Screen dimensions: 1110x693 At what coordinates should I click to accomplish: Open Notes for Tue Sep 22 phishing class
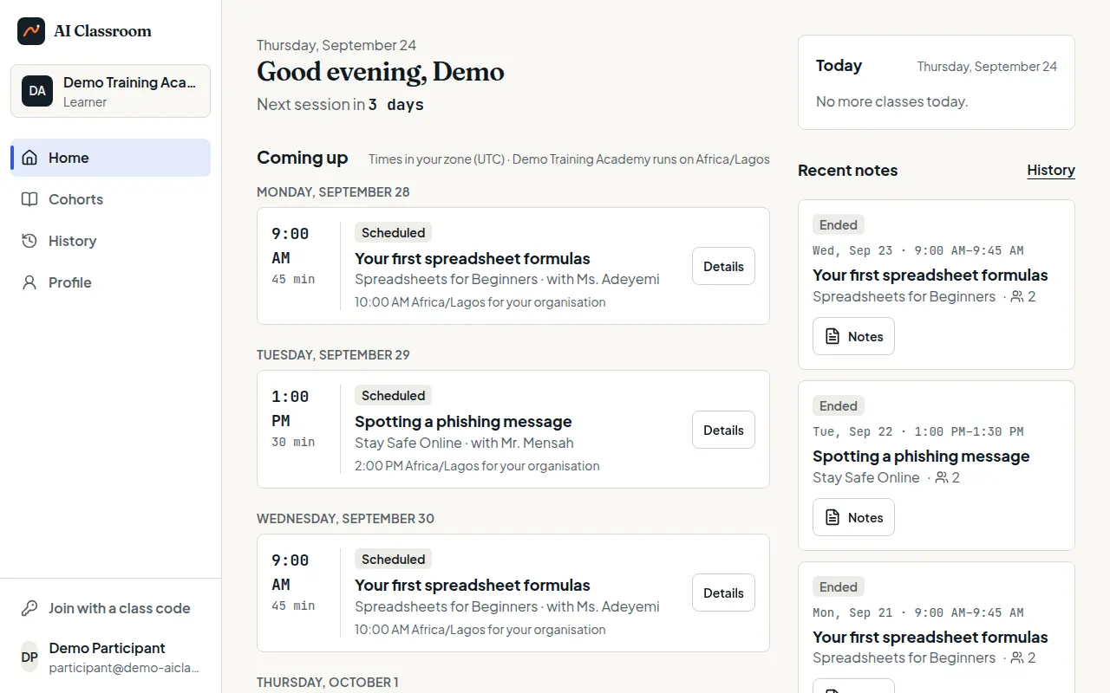tap(853, 517)
